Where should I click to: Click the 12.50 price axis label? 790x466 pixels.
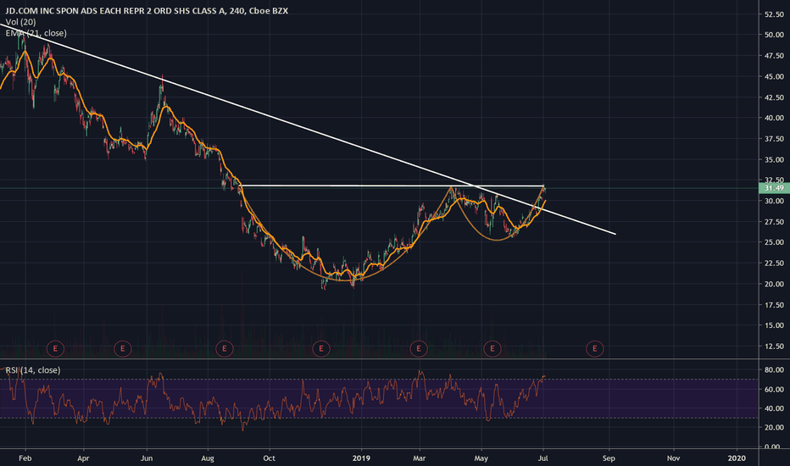[774, 346]
